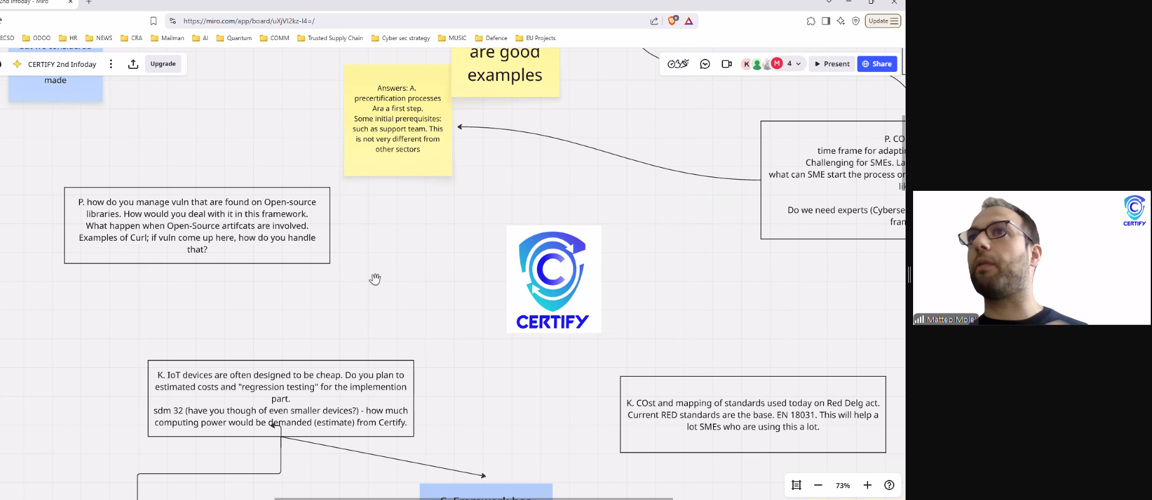Open the Trusted Supply Chain bookmarks folder
This screenshot has height=500, width=1152.
pyautogui.click(x=330, y=38)
